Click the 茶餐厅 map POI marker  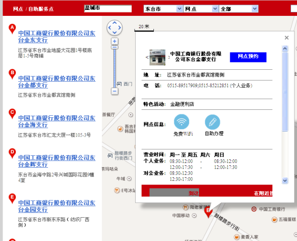pyautogui.click(x=131, y=115)
